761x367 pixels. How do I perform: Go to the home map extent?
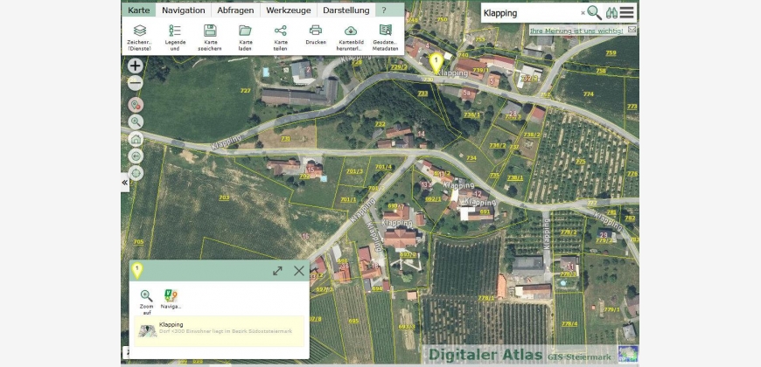tap(136, 139)
